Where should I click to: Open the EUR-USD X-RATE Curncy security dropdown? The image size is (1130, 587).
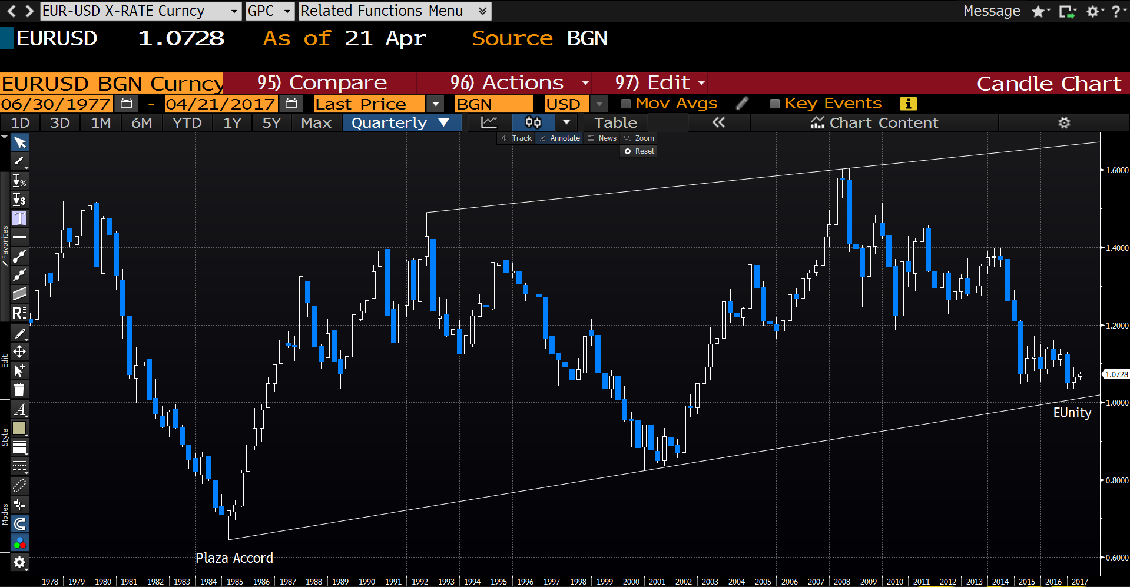click(x=141, y=11)
